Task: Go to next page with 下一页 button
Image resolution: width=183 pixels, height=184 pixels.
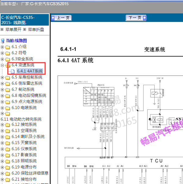Action: point(136,18)
